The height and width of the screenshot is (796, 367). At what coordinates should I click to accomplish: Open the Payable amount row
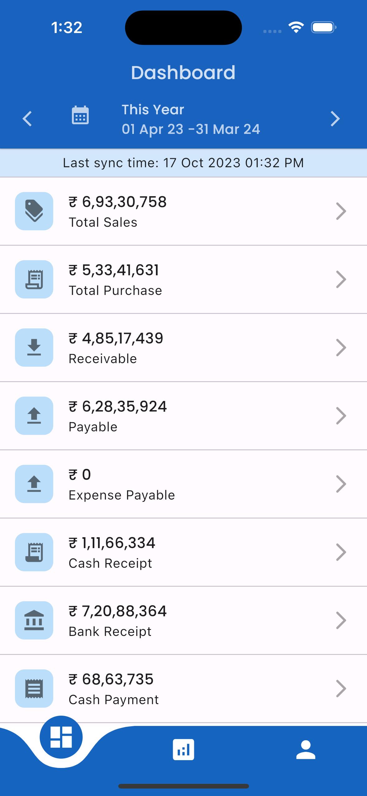click(x=183, y=416)
